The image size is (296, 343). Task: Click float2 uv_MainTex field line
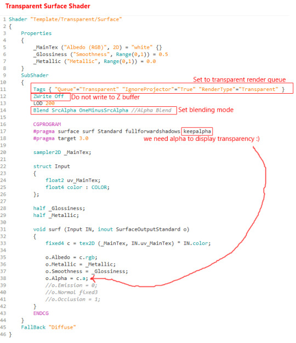click(x=73, y=180)
